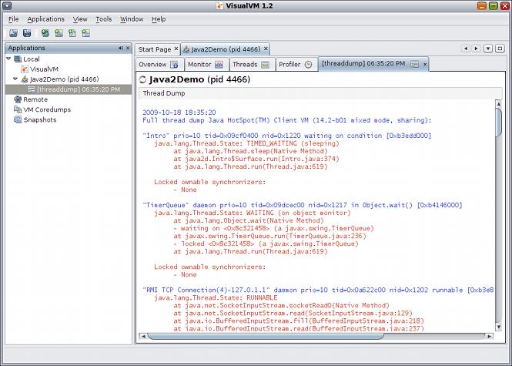512x366 pixels.
Task: Switch to the Start Page tab
Action: click(x=155, y=49)
